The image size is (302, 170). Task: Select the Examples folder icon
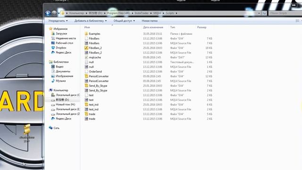click(x=86, y=34)
